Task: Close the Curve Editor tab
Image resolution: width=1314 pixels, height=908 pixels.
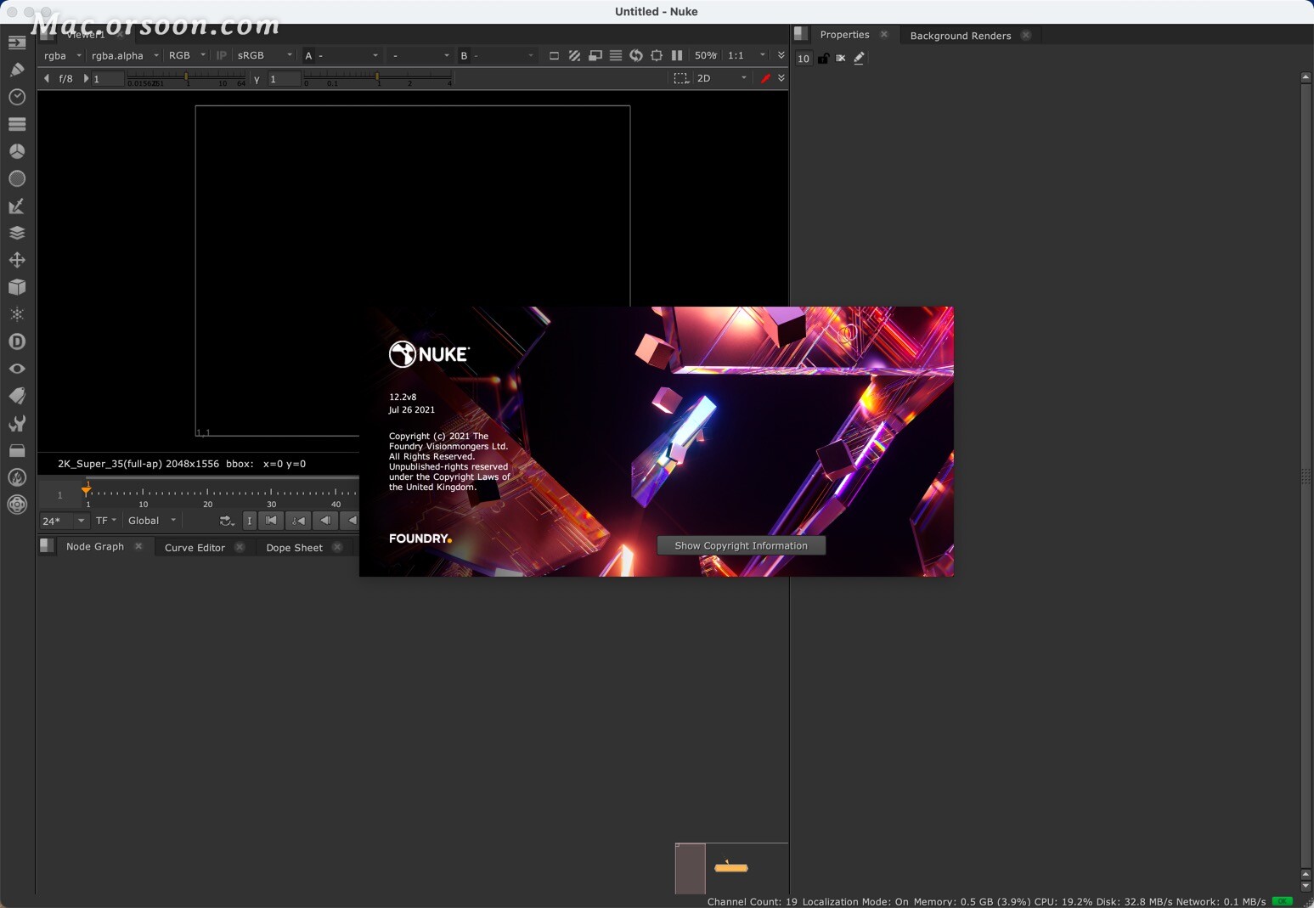Action: [x=240, y=547]
